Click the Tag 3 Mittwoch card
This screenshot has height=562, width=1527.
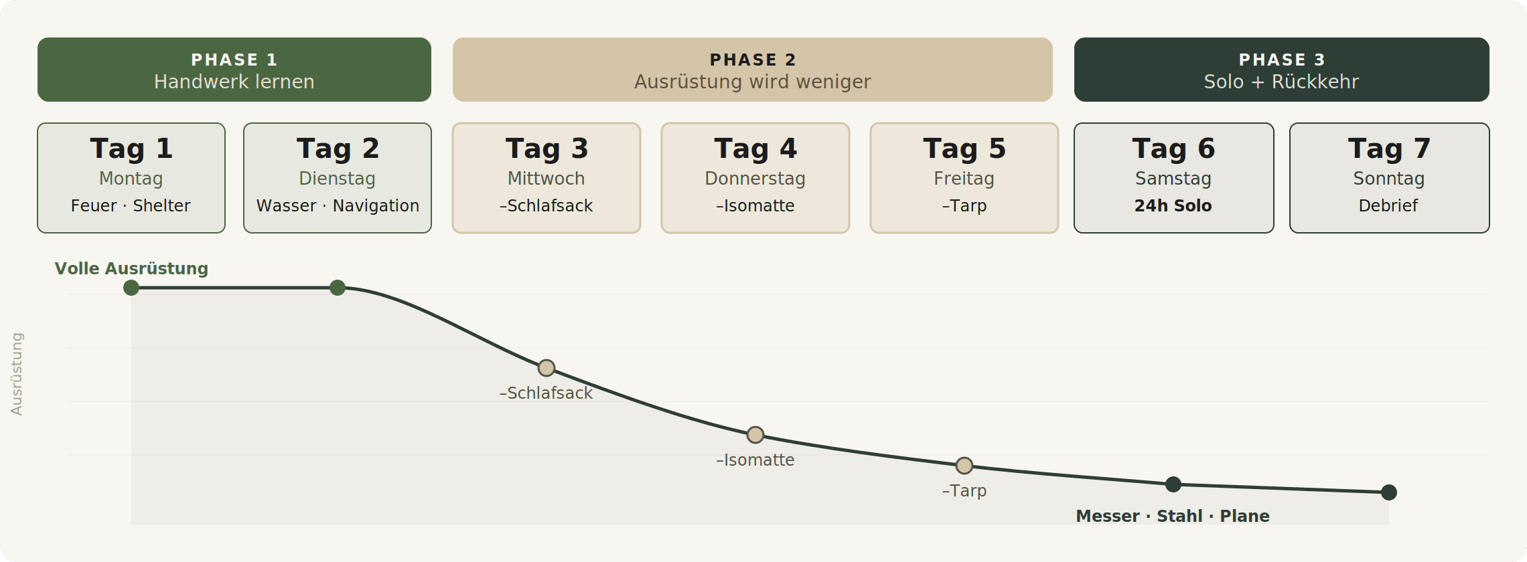pos(547,178)
